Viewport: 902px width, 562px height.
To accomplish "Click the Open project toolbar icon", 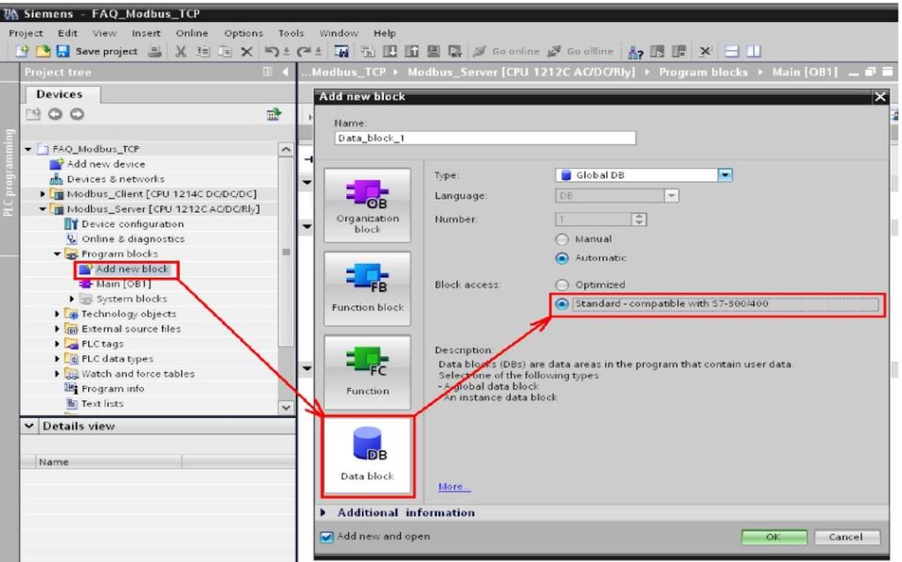I will pyautogui.click(x=43, y=51).
